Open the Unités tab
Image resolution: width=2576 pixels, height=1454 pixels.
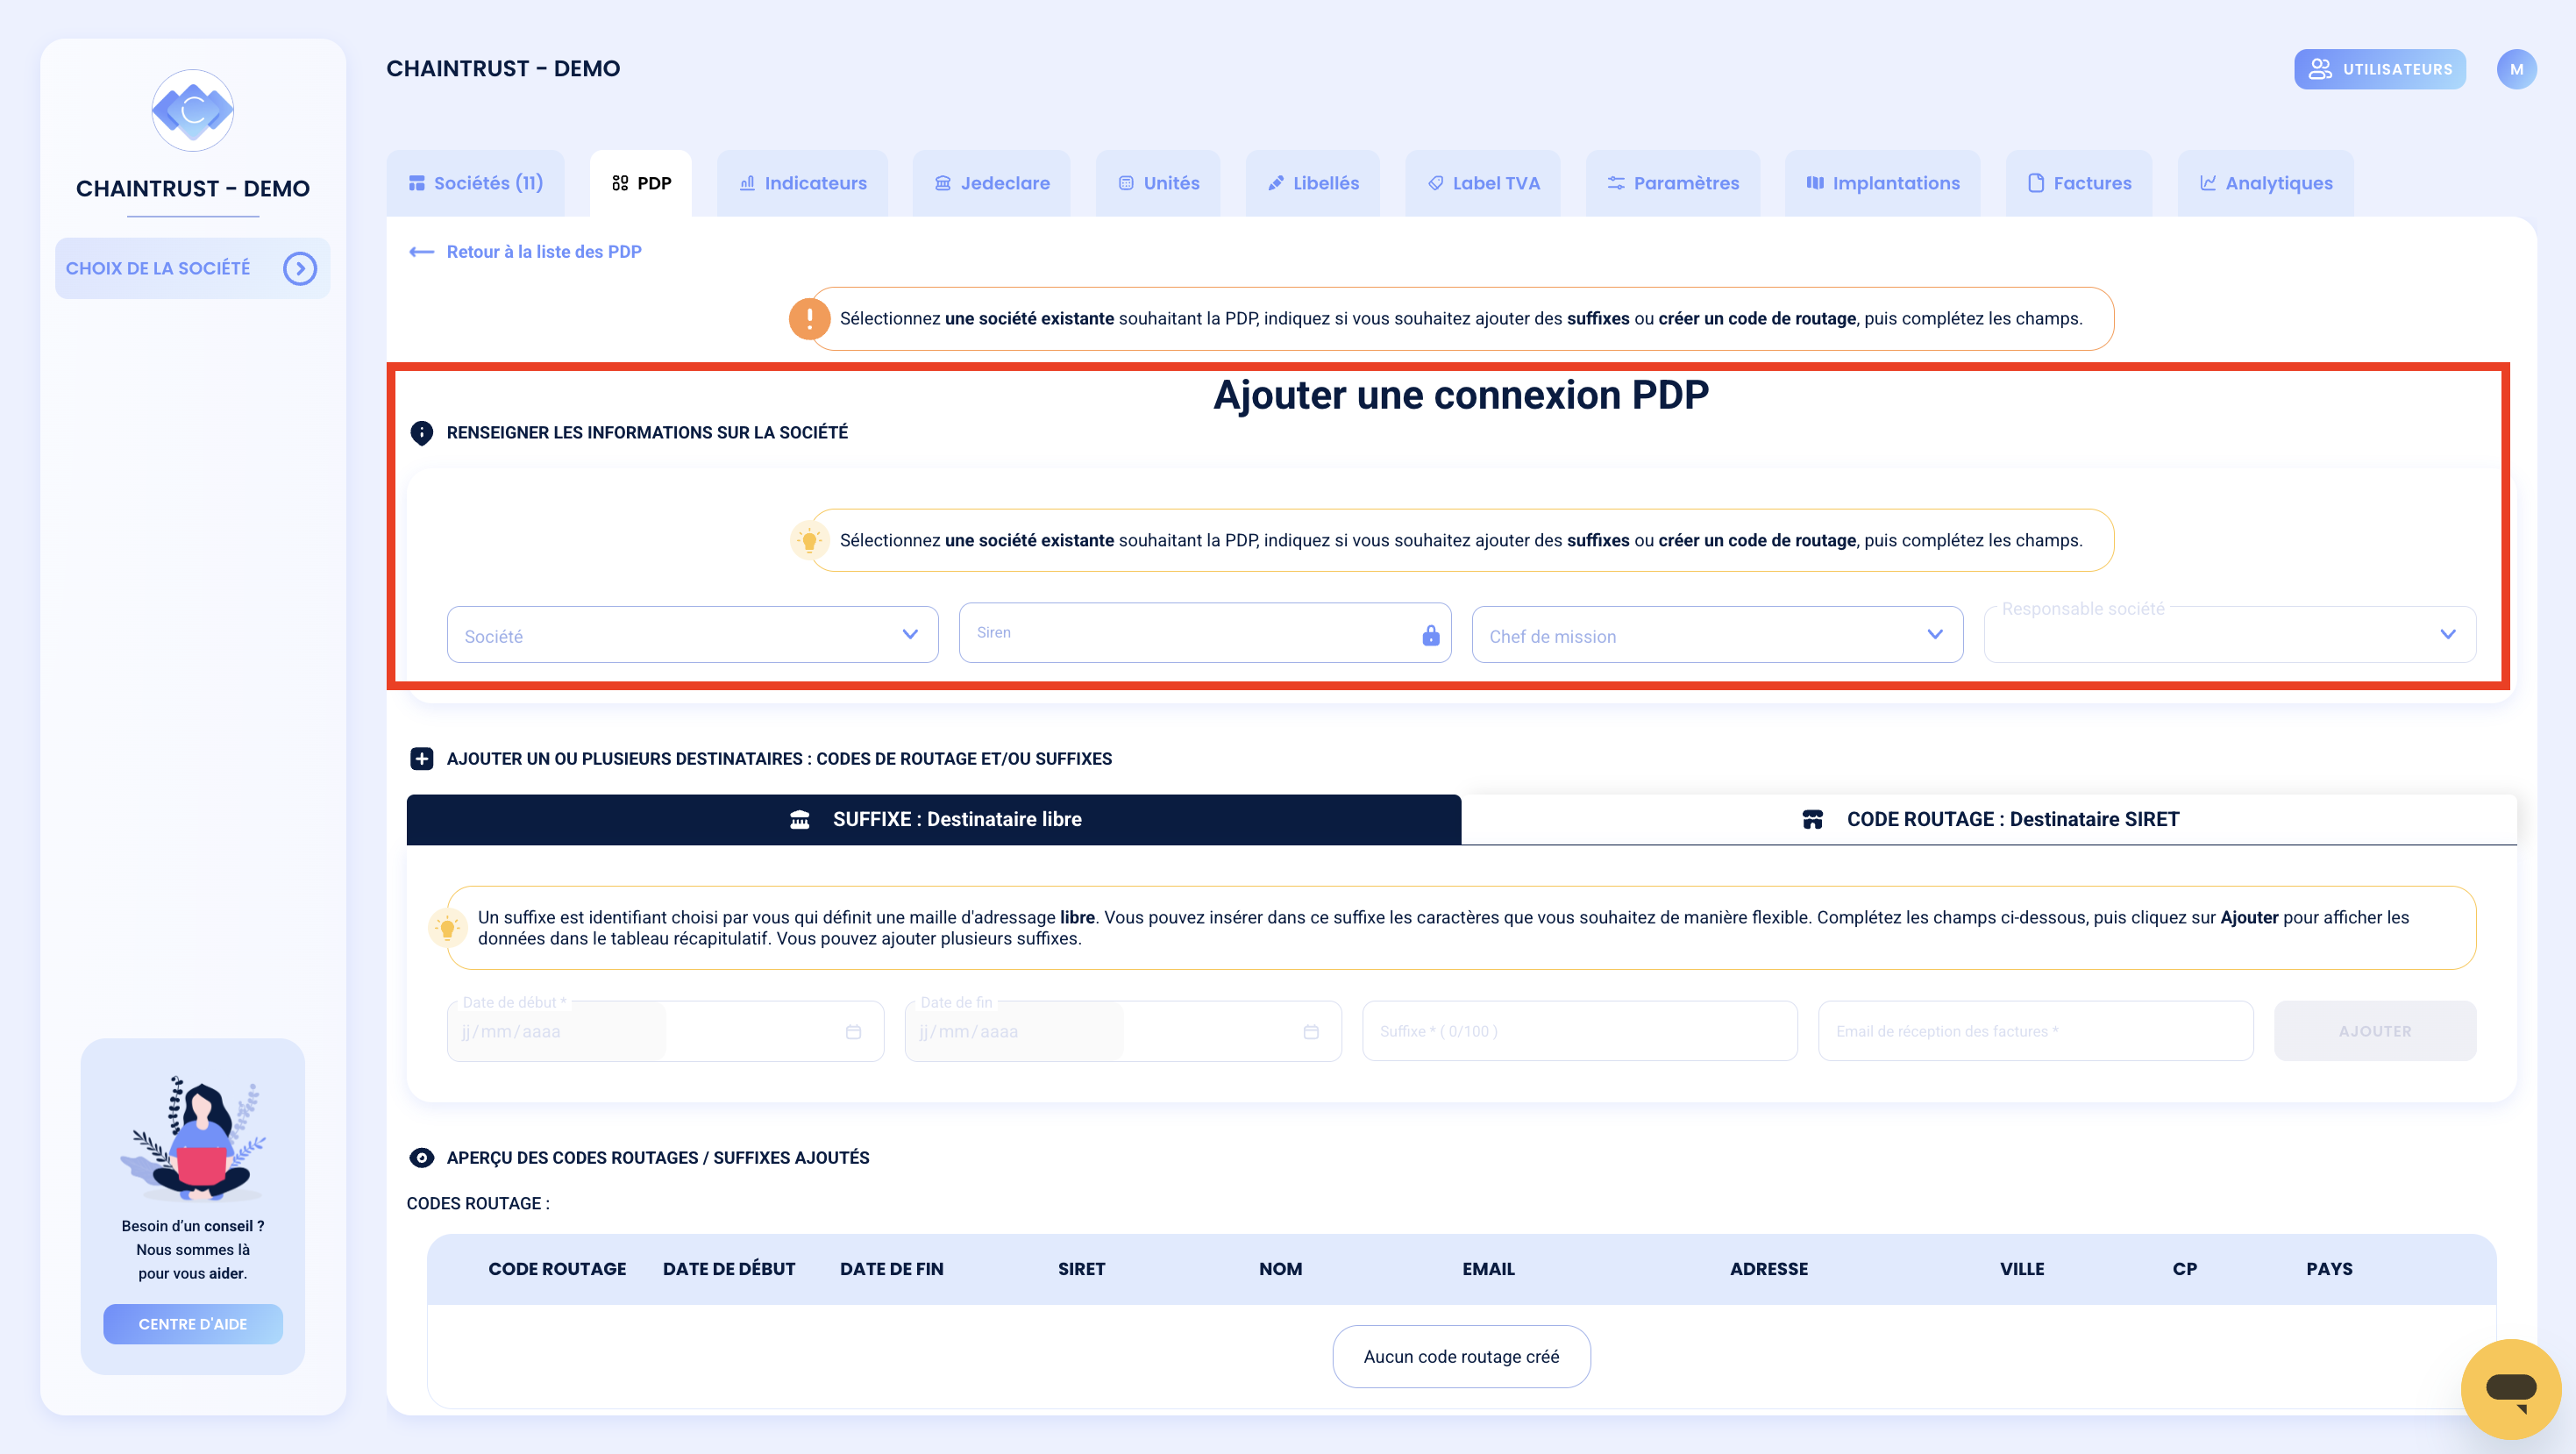[1158, 183]
